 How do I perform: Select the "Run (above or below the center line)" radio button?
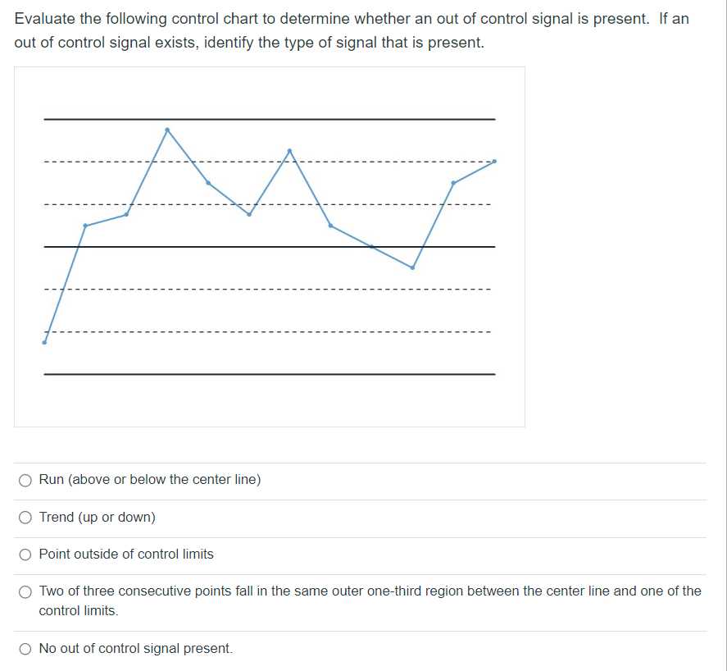25,480
